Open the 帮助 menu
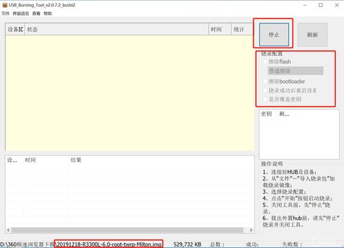The image size is (344, 248). coord(48,14)
